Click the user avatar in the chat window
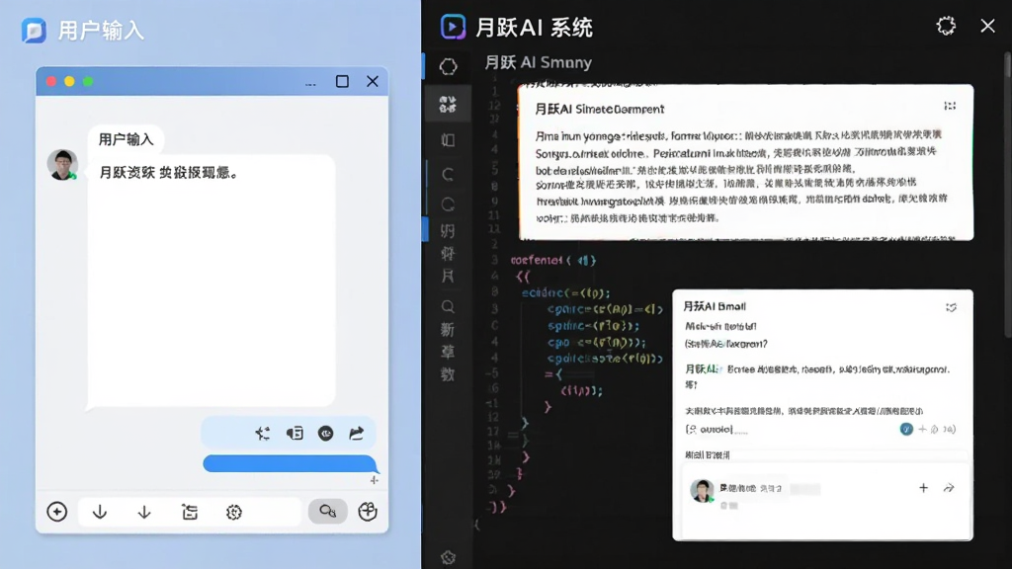1012x569 pixels. point(62,165)
